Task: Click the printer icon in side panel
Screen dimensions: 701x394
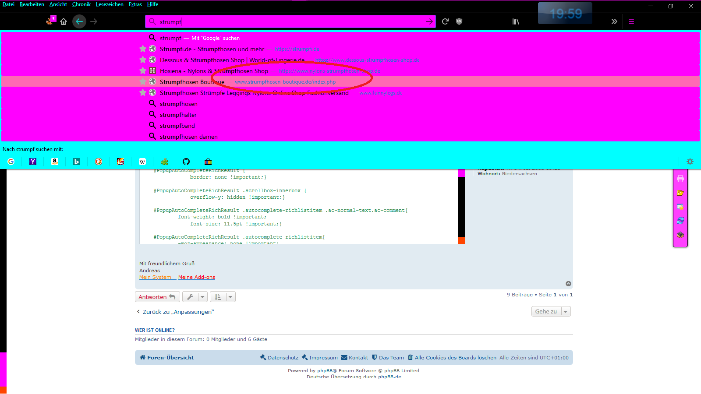Action: (x=680, y=179)
